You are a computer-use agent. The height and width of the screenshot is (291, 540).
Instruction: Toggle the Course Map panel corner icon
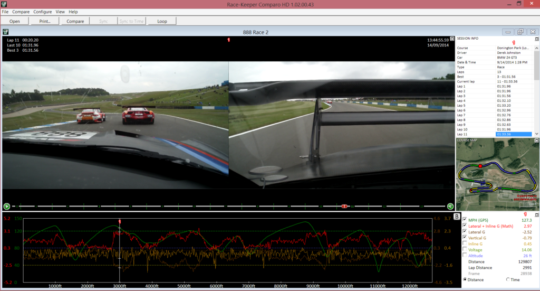(536, 140)
